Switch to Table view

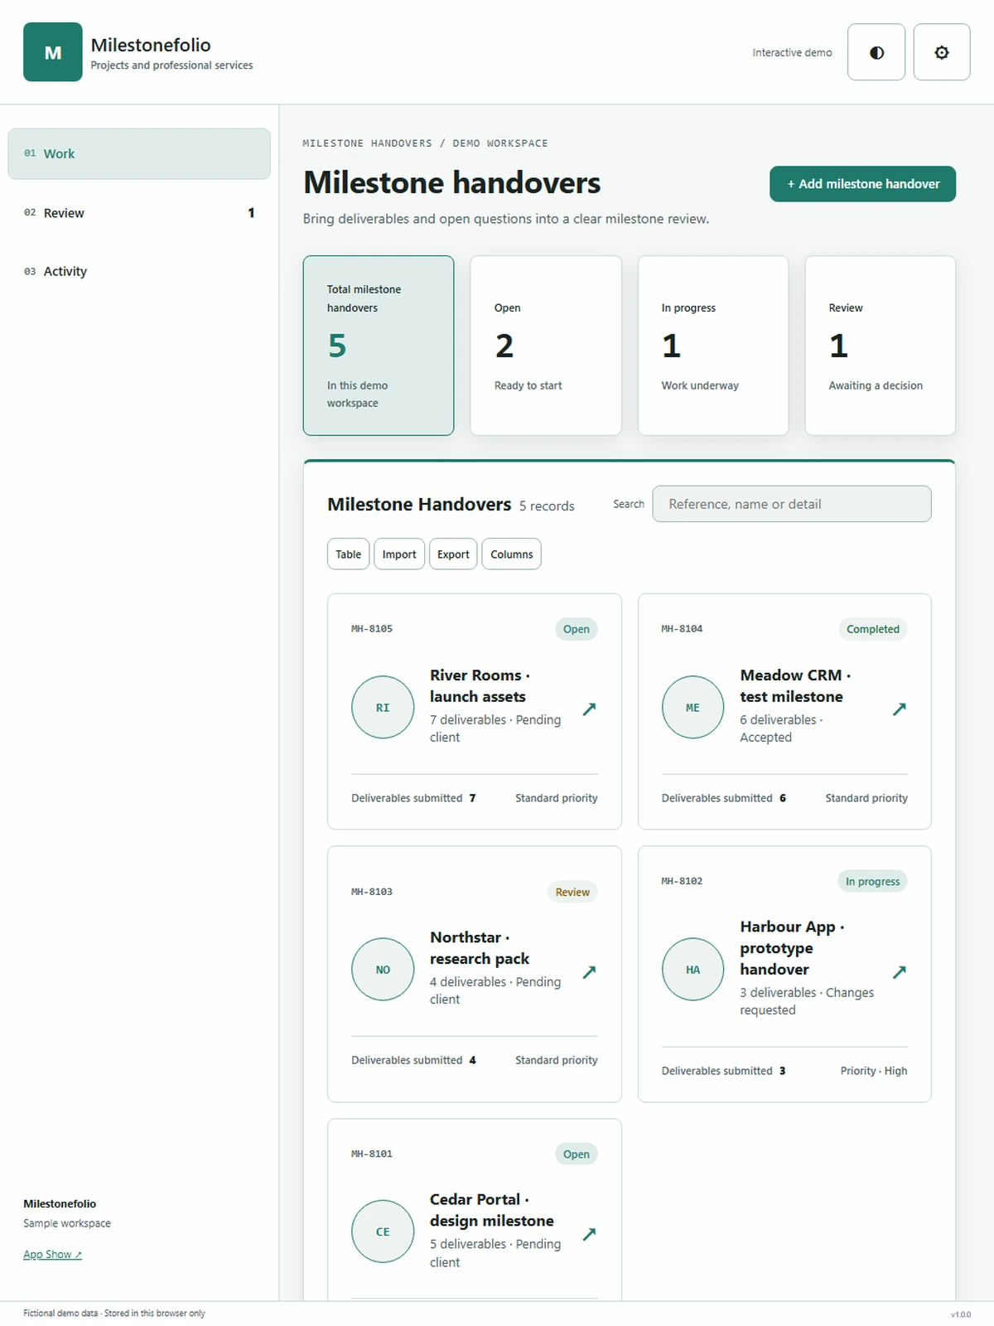tap(348, 554)
